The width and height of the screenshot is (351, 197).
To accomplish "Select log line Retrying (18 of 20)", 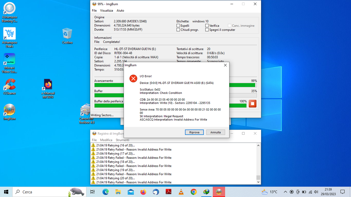I will click(x=115, y=162).
